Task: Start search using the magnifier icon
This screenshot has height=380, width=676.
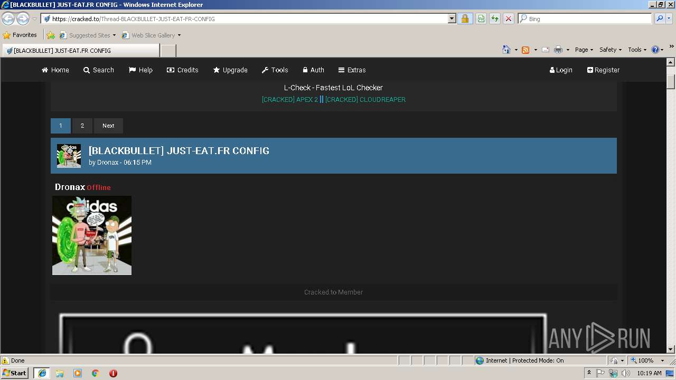Action: (x=660, y=18)
